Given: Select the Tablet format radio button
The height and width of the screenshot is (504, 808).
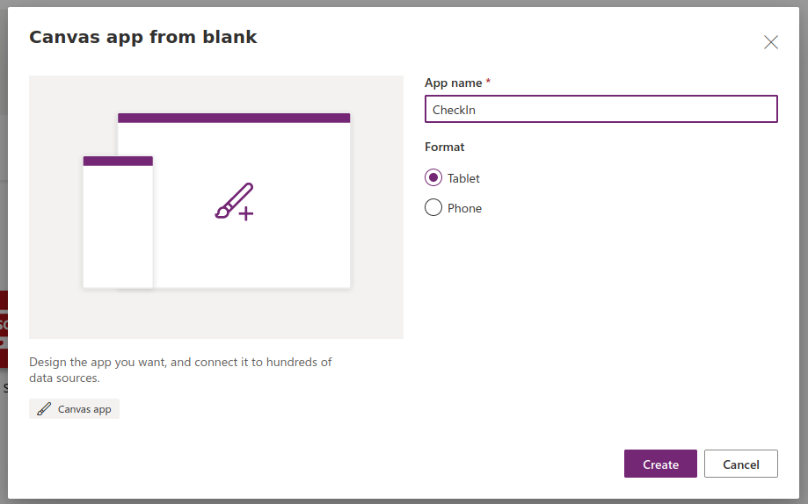Looking at the screenshot, I should tap(433, 177).
